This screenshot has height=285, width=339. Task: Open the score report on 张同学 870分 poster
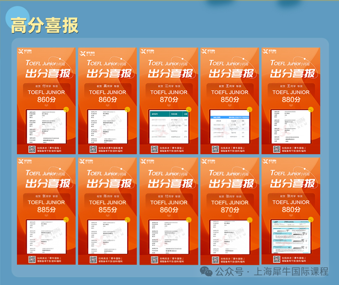point(229,237)
